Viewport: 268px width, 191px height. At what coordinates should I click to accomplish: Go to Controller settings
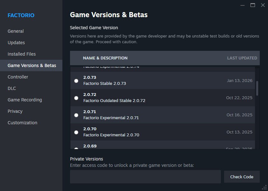(x=18, y=77)
